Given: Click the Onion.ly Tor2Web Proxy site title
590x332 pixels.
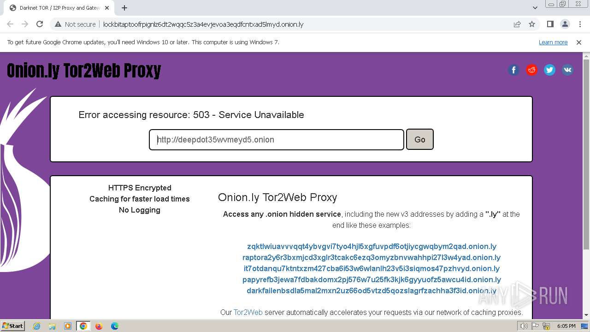Looking at the screenshot, I should tap(84, 71).
